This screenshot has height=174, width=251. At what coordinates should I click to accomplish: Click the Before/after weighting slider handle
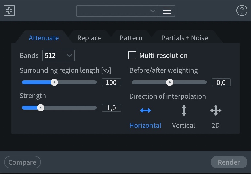pyautogui.click(x=170, y=82)
